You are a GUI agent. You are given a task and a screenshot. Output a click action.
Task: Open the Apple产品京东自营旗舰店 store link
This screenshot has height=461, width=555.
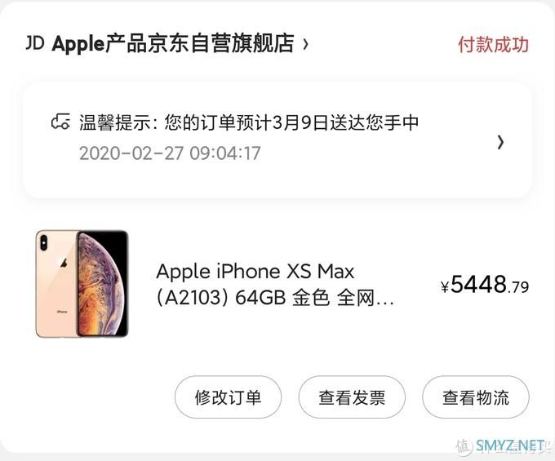pyautogui.click(x=173, y=43)
